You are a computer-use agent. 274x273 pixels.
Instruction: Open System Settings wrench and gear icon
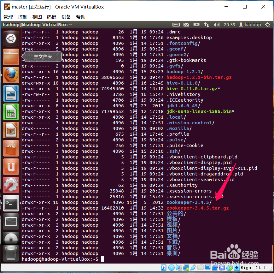coord(11,185)
